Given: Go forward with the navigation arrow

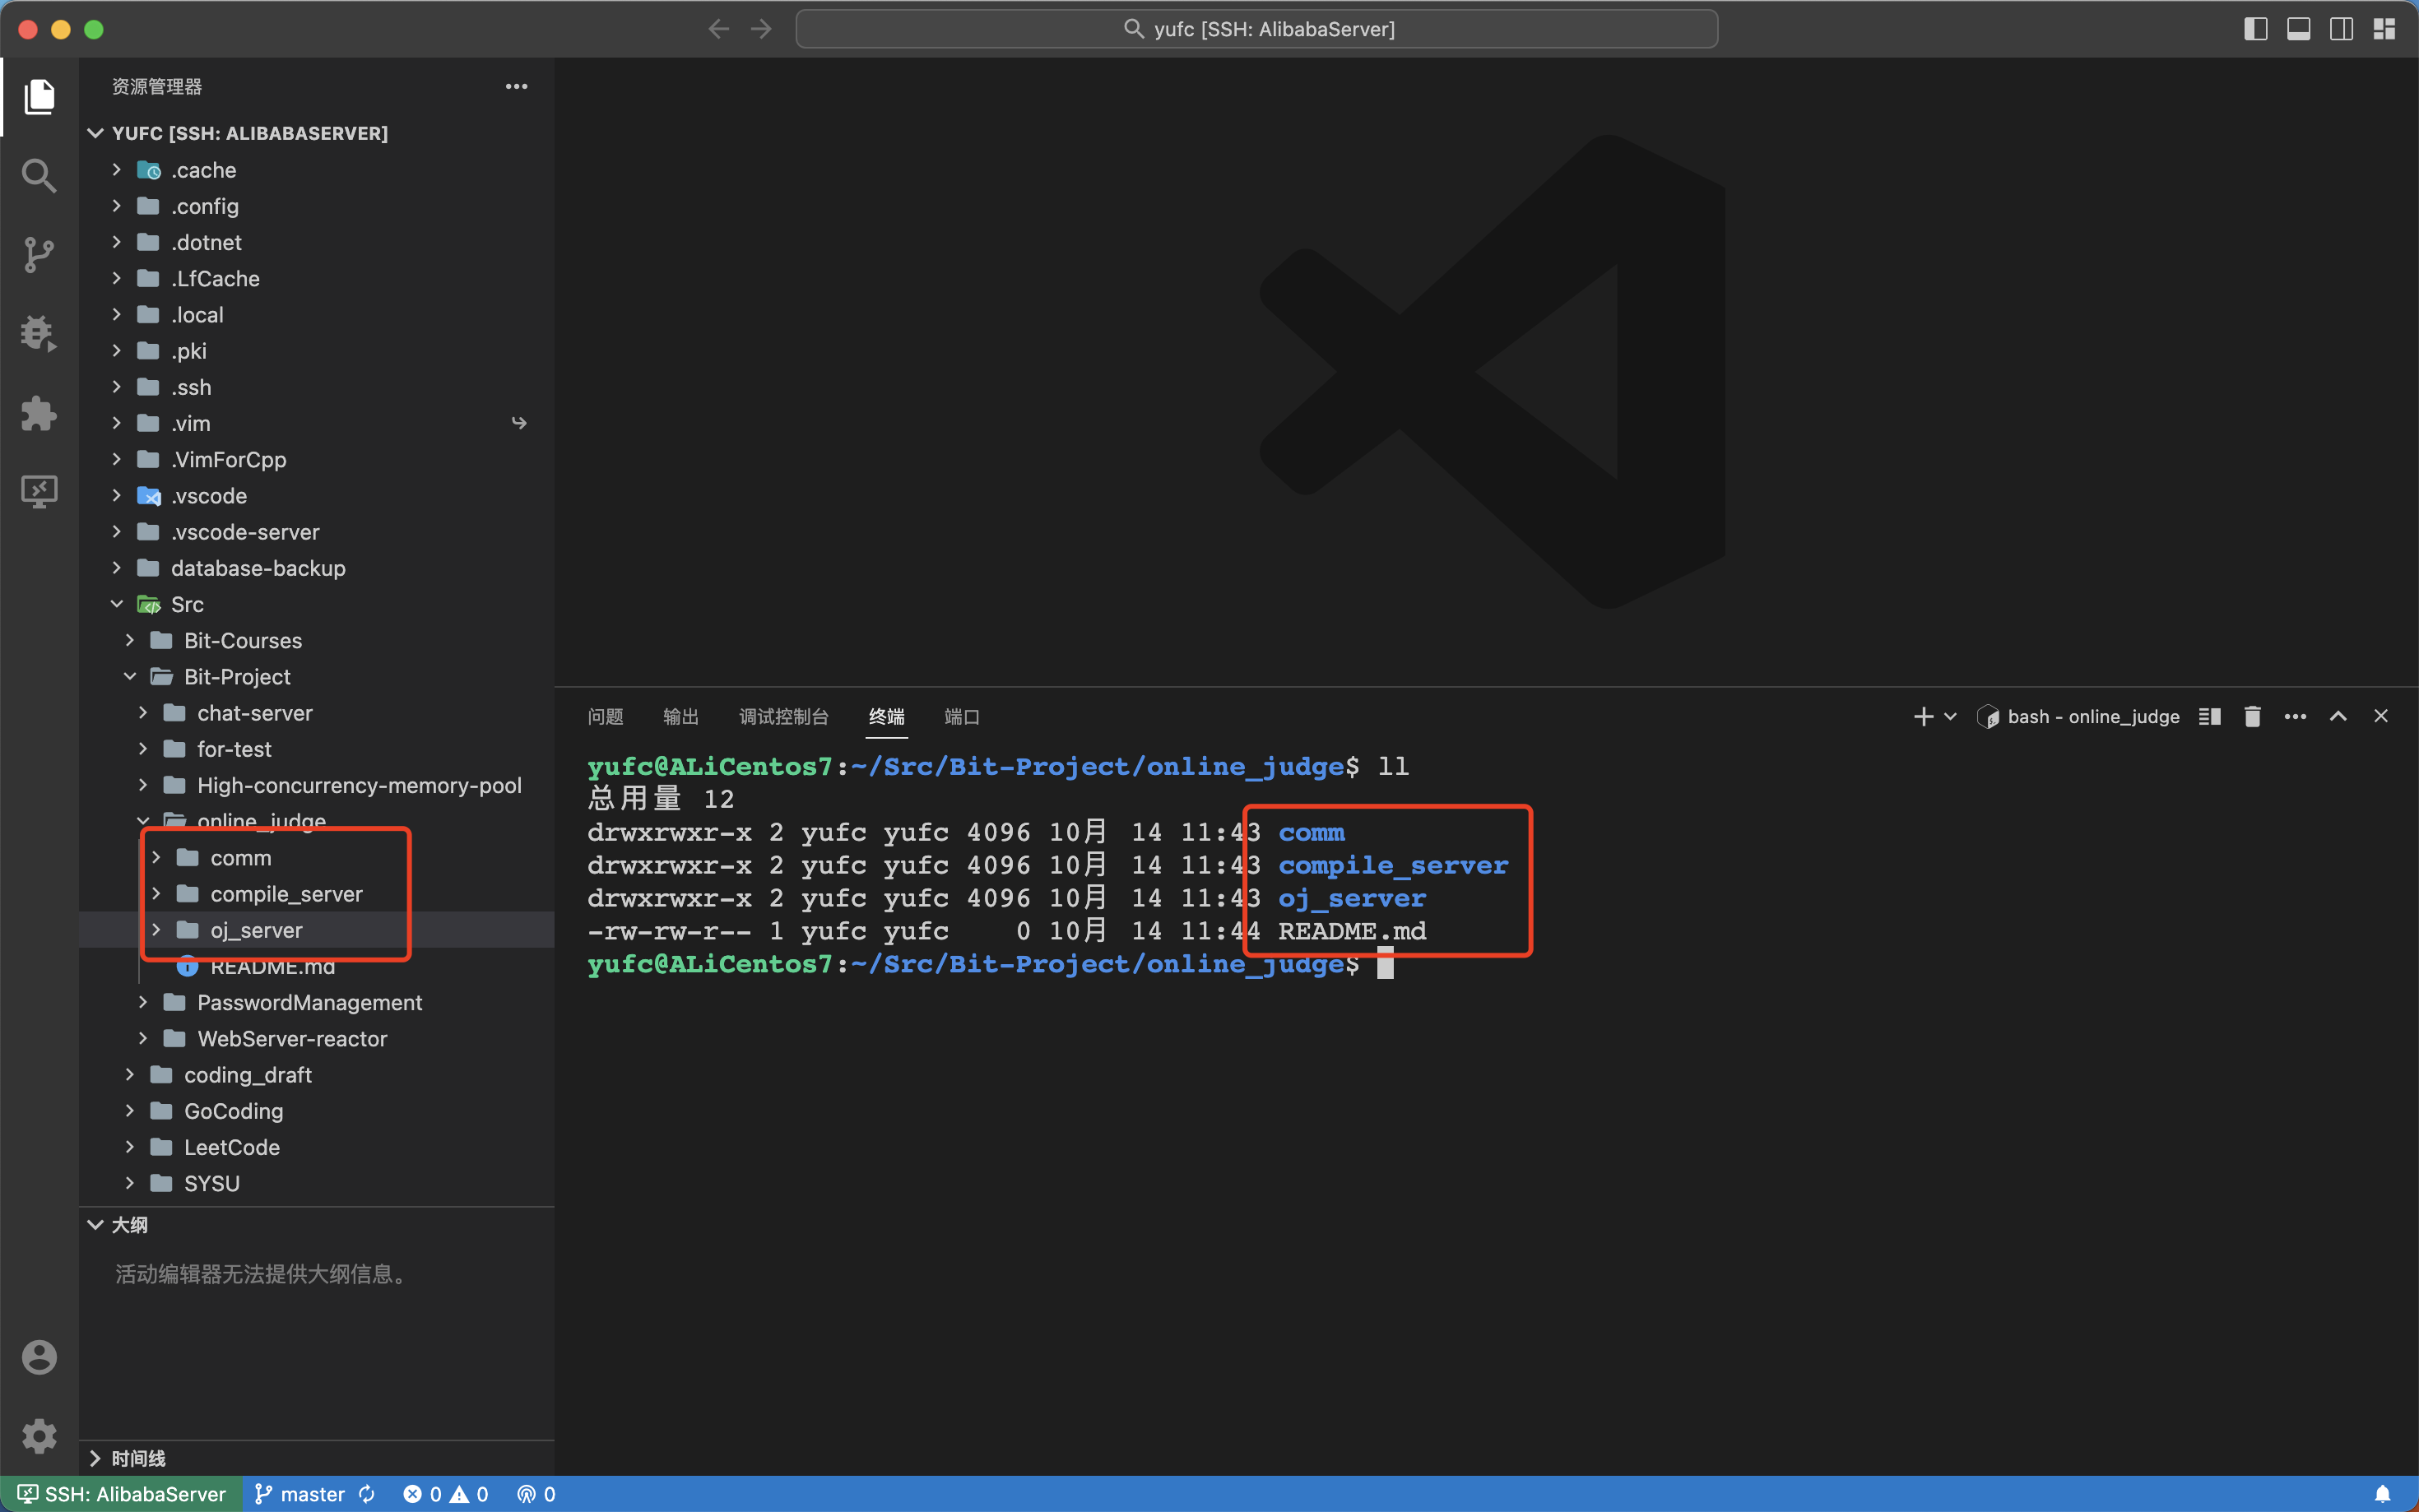Looking at the screenshot, I should pos(761,29).
